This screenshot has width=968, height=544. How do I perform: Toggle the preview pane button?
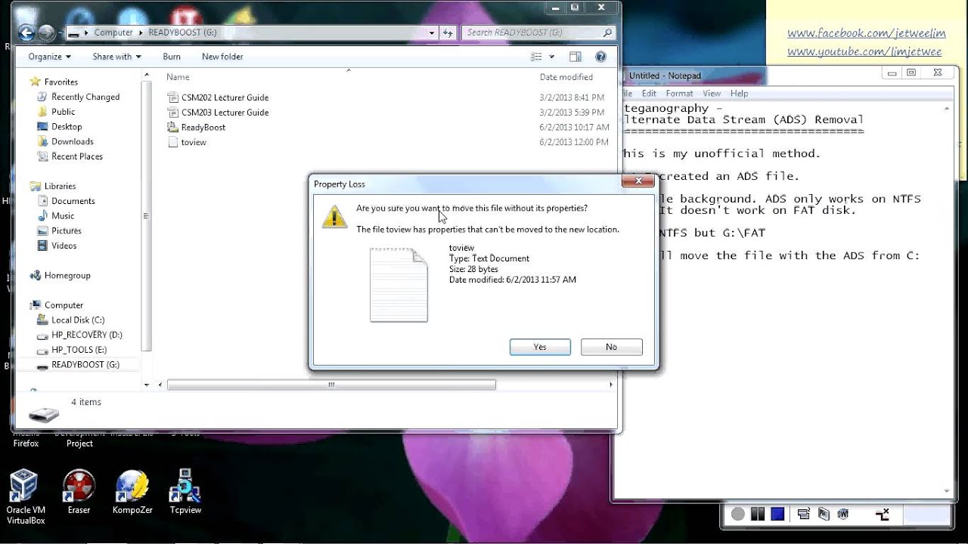tap(576, 57)
